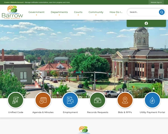Click the blue search magnifier button
Viewport: 168px width, 134px height.
click(x=162, y=12)
